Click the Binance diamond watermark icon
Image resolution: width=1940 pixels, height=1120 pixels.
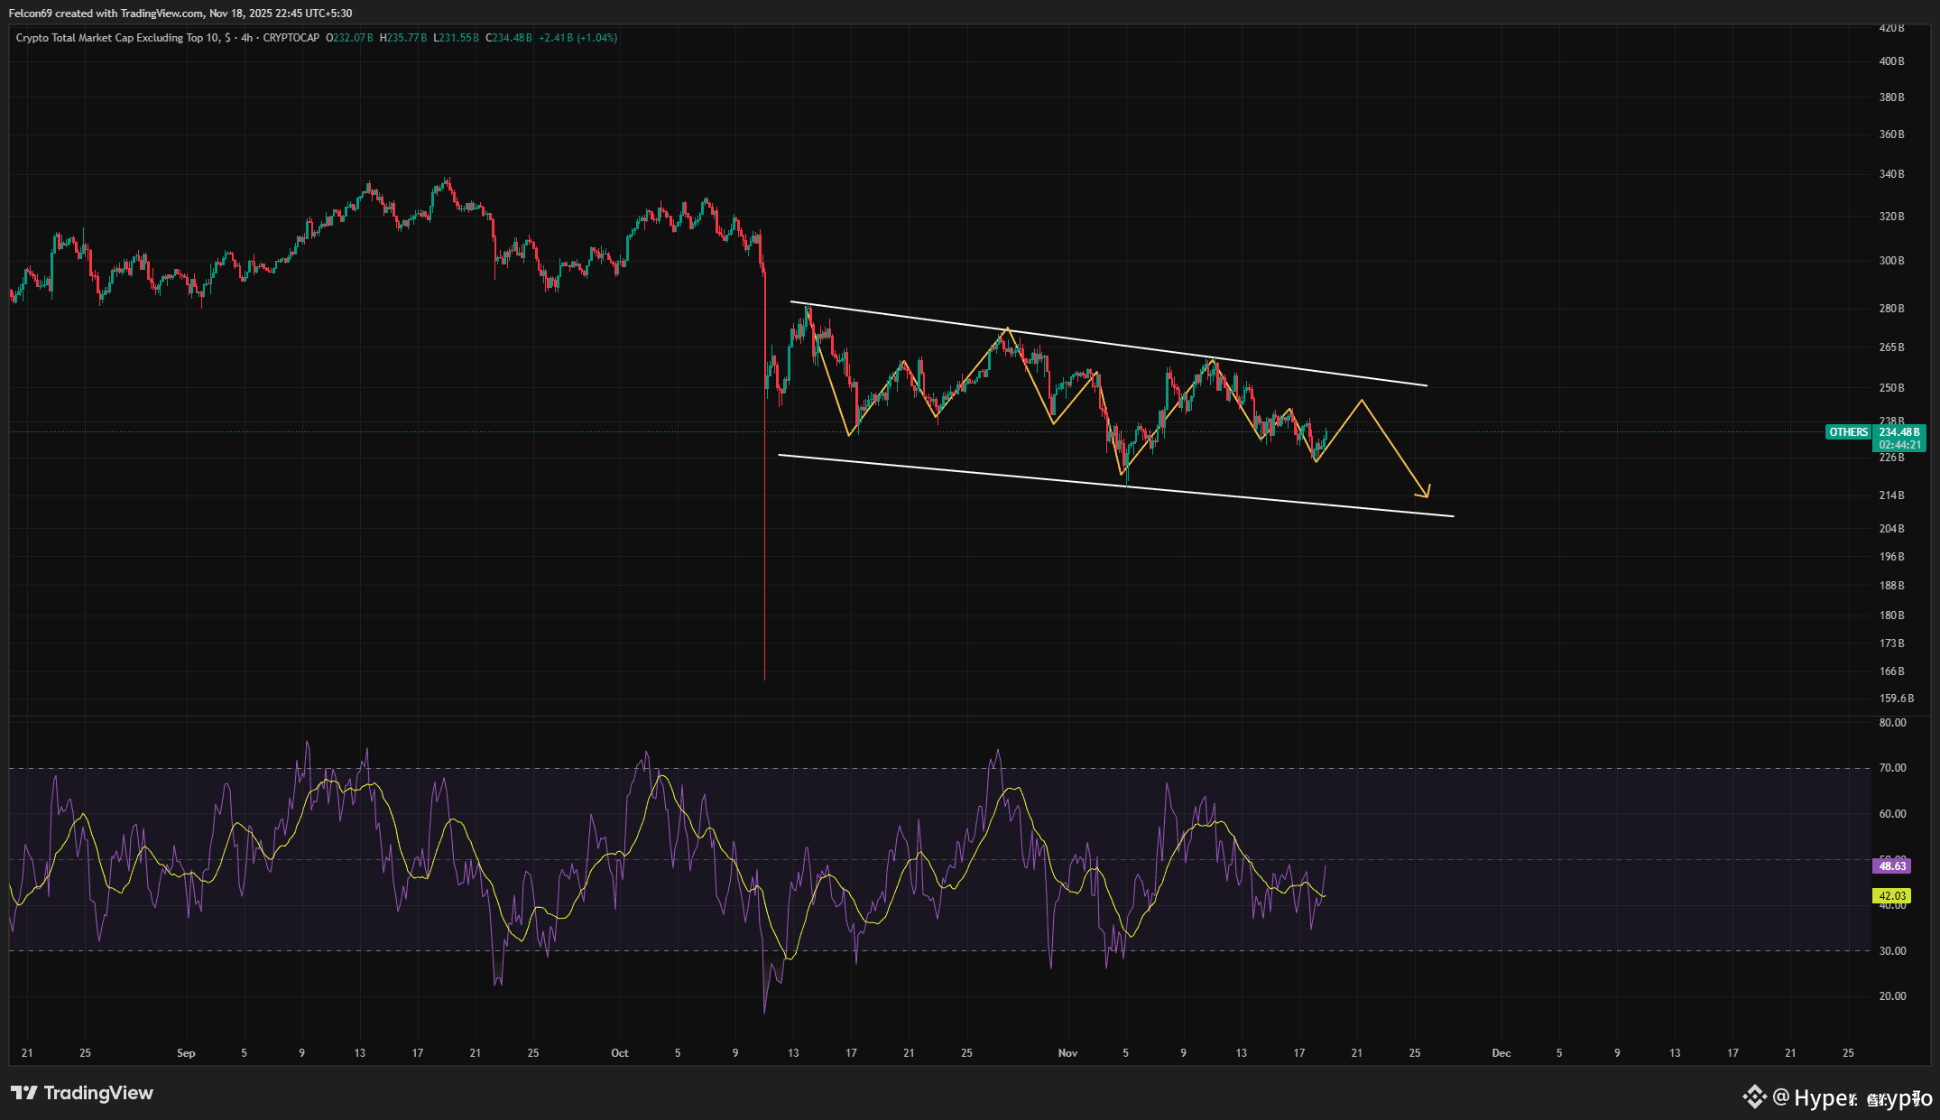coord(1754,1097)
